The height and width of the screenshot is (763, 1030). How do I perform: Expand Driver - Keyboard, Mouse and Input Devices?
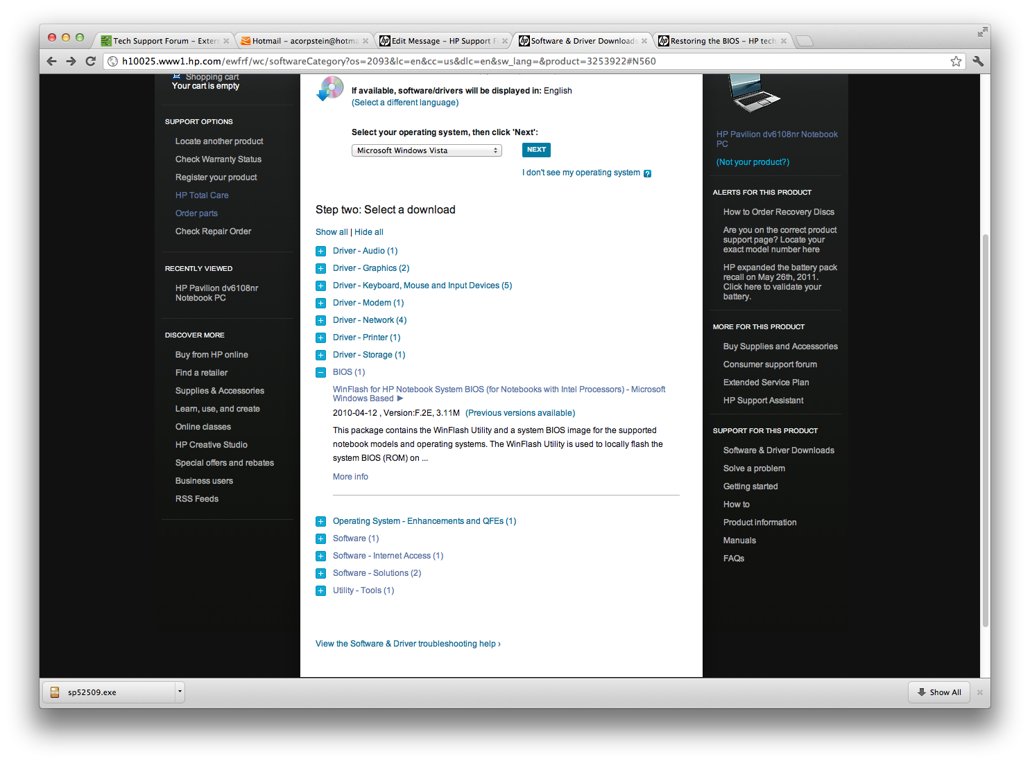(320, 286)
